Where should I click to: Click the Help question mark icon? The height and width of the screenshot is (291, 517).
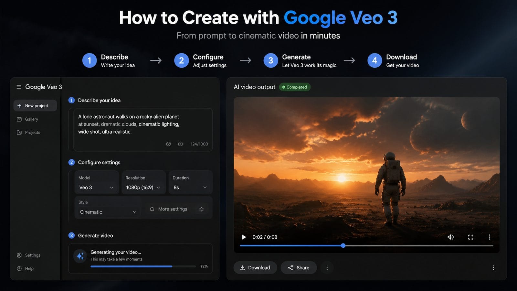(x=19, y=268)
